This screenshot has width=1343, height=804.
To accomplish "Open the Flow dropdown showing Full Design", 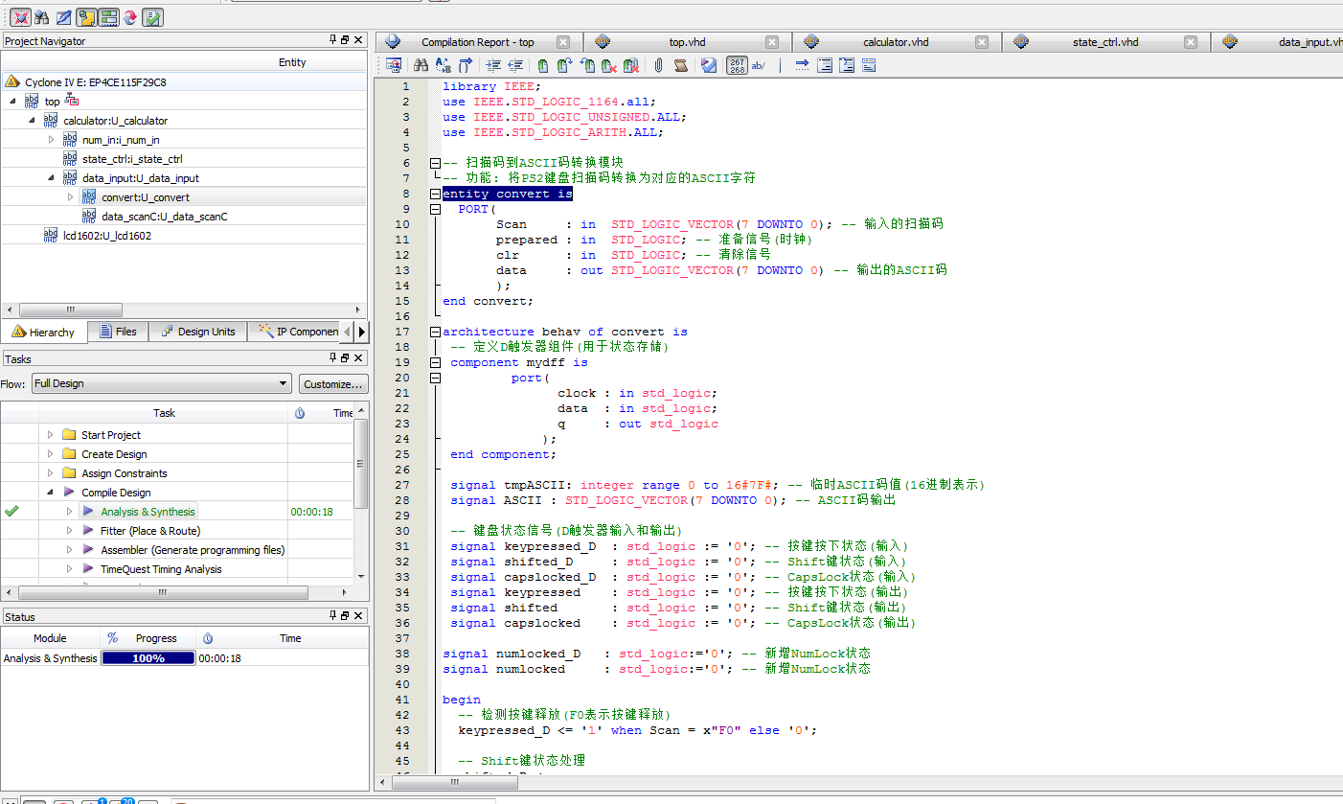I will point(161,383).
